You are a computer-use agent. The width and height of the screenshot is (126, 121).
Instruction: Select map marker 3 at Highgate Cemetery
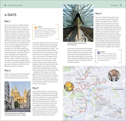[x=97, y=89]
